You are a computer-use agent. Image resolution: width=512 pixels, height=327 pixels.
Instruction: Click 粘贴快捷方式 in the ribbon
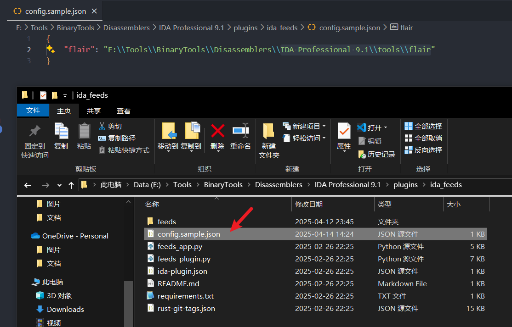point(124,150)
